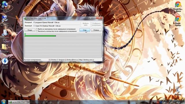The width and height of the screenshot is (185, 104).
Task: Switch input language via En tray indicator
Action: [x=158, y=102]
